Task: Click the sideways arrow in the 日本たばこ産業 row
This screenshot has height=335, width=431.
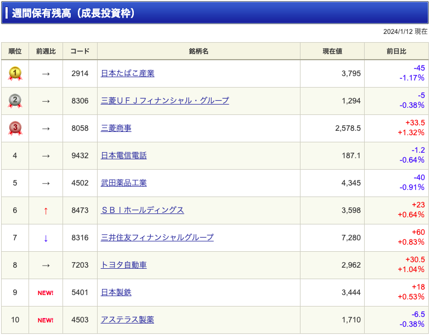Action: click(x=46, y=74)
